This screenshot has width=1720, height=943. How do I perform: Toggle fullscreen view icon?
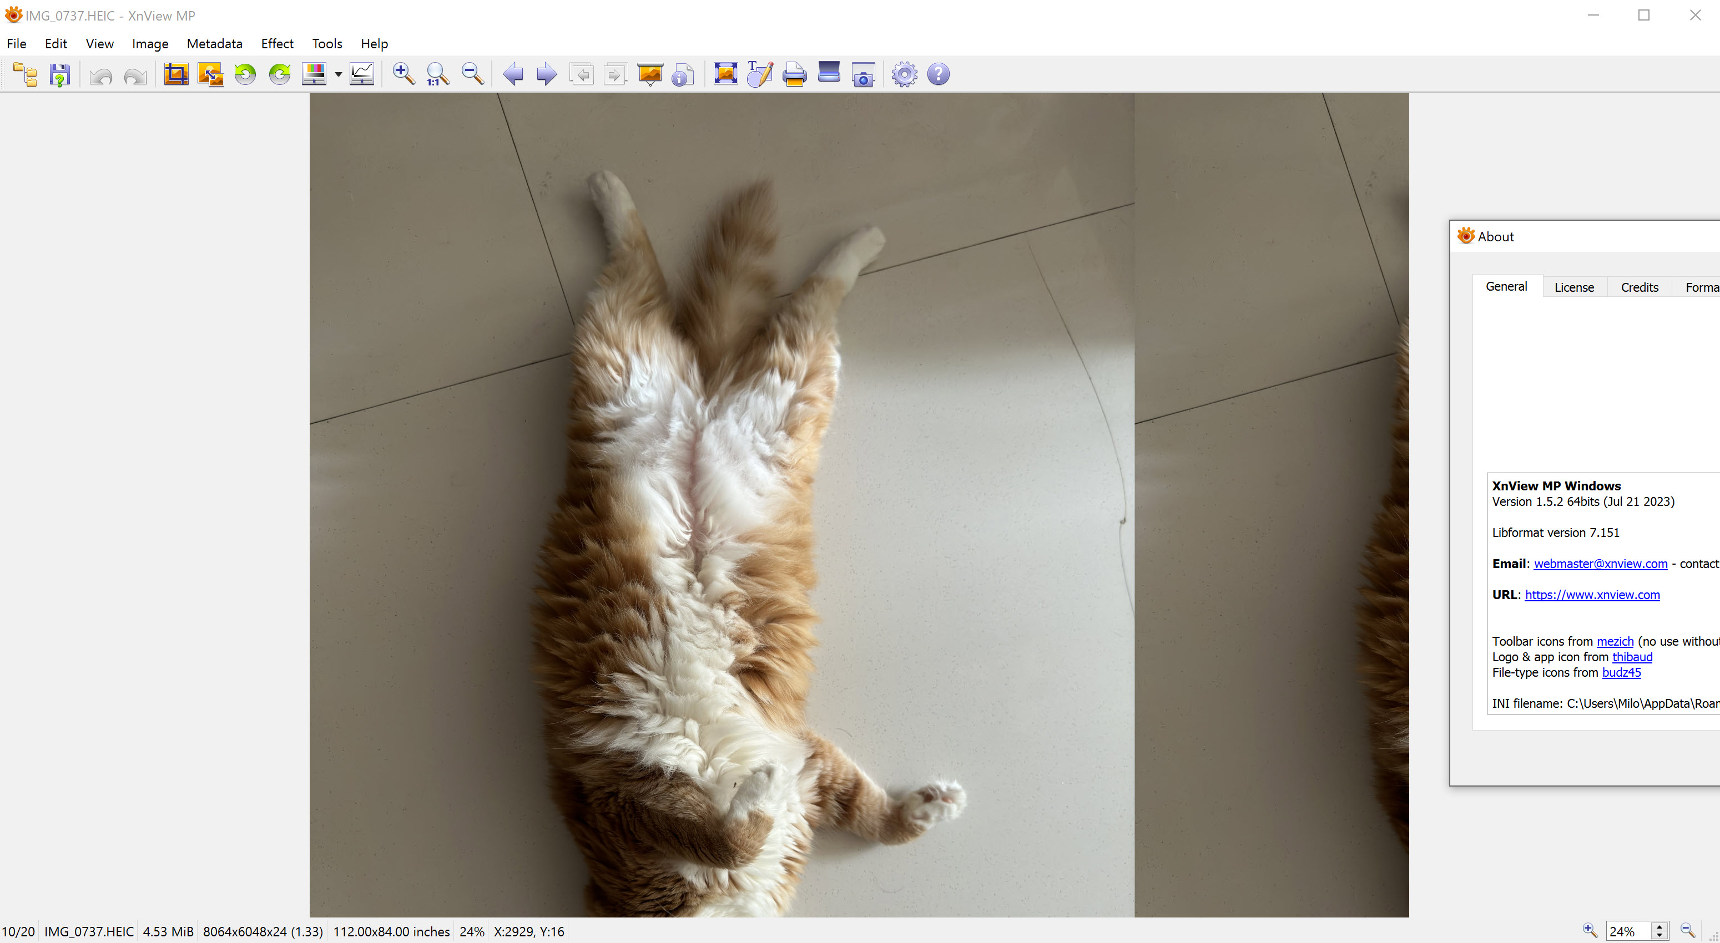click(725, 74)
